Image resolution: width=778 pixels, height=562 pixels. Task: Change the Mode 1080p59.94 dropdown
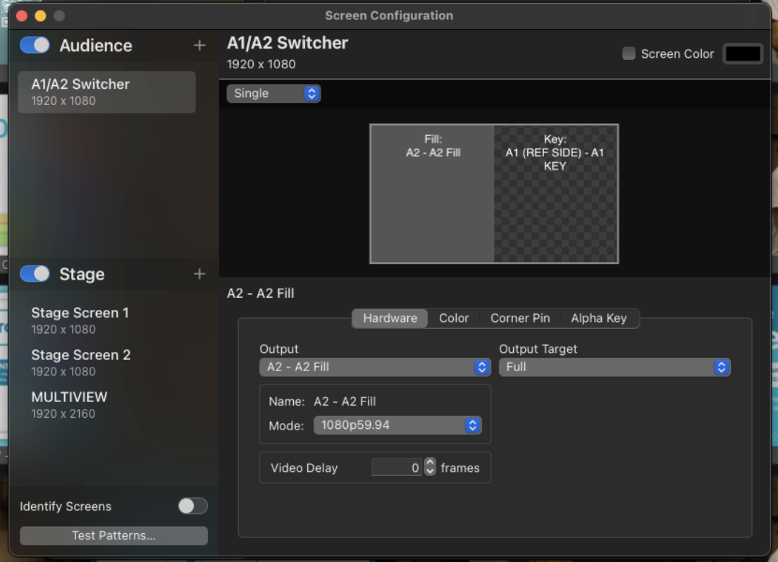click(397, 425)
